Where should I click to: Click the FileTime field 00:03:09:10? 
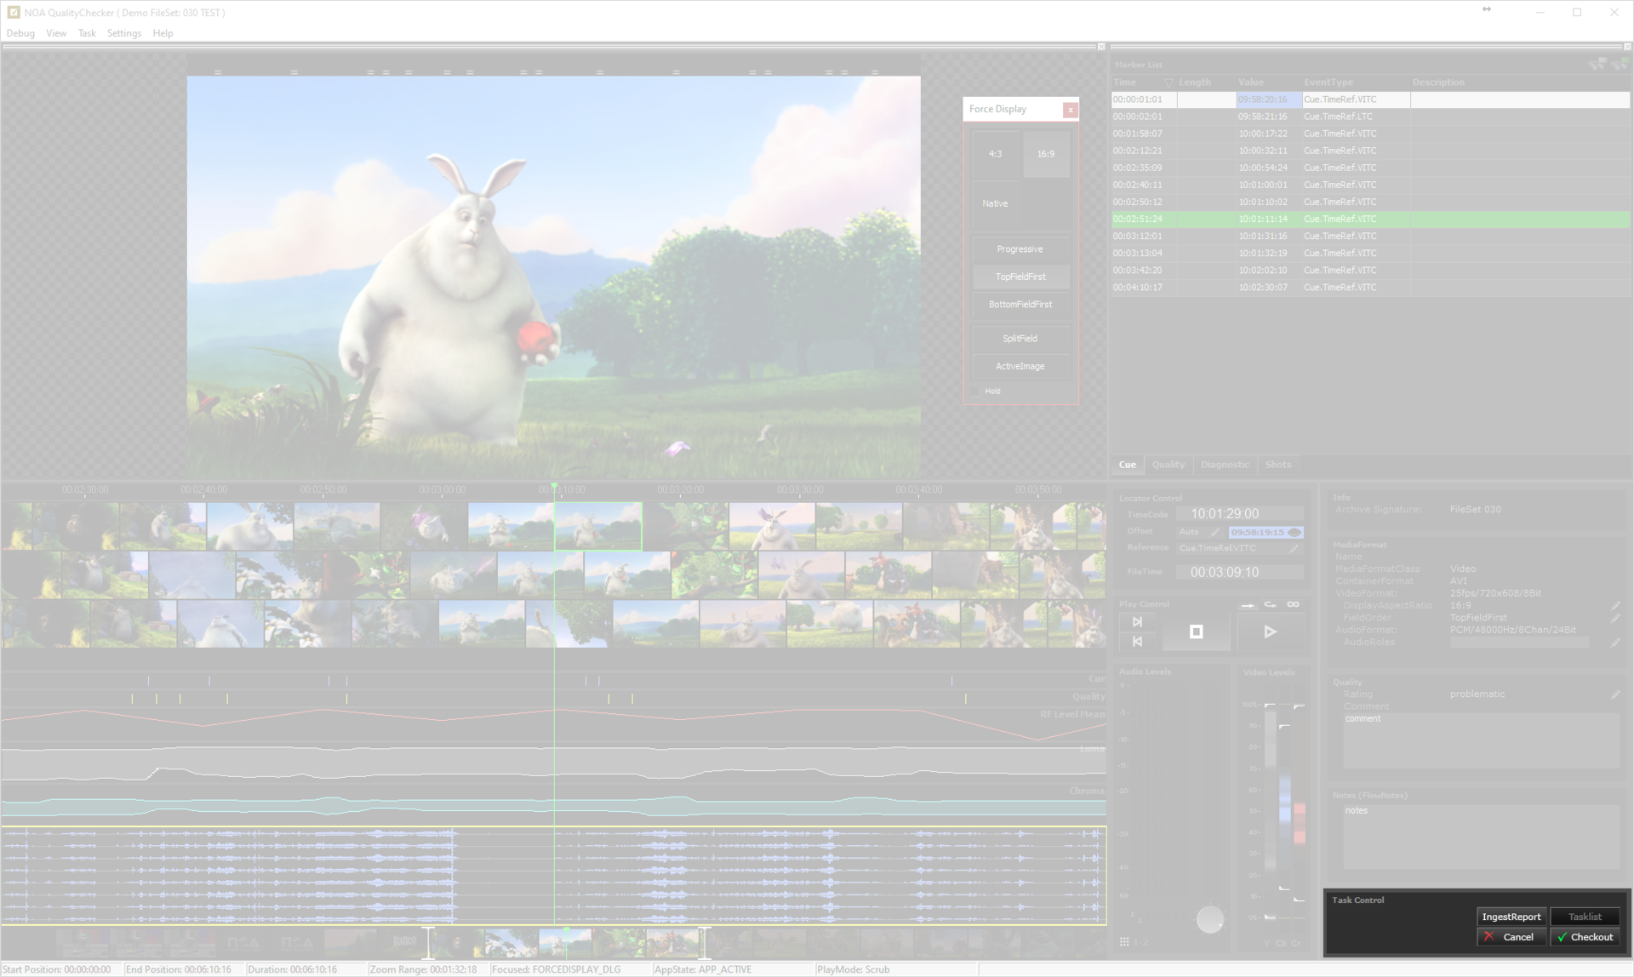click(1239, 572)
